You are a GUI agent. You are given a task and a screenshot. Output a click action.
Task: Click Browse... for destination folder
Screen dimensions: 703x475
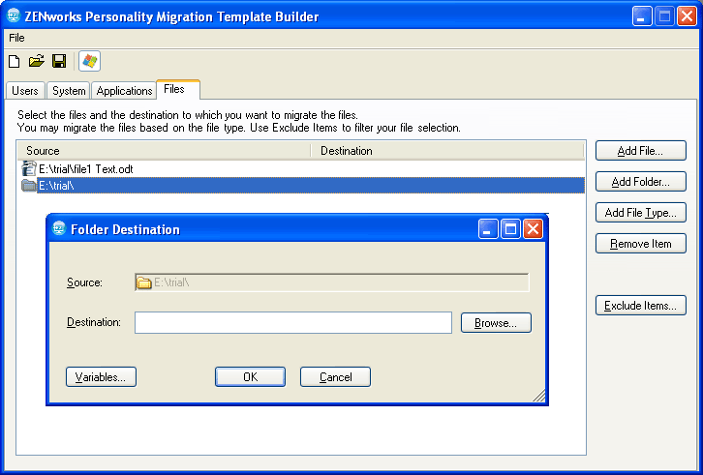[496, 323]
